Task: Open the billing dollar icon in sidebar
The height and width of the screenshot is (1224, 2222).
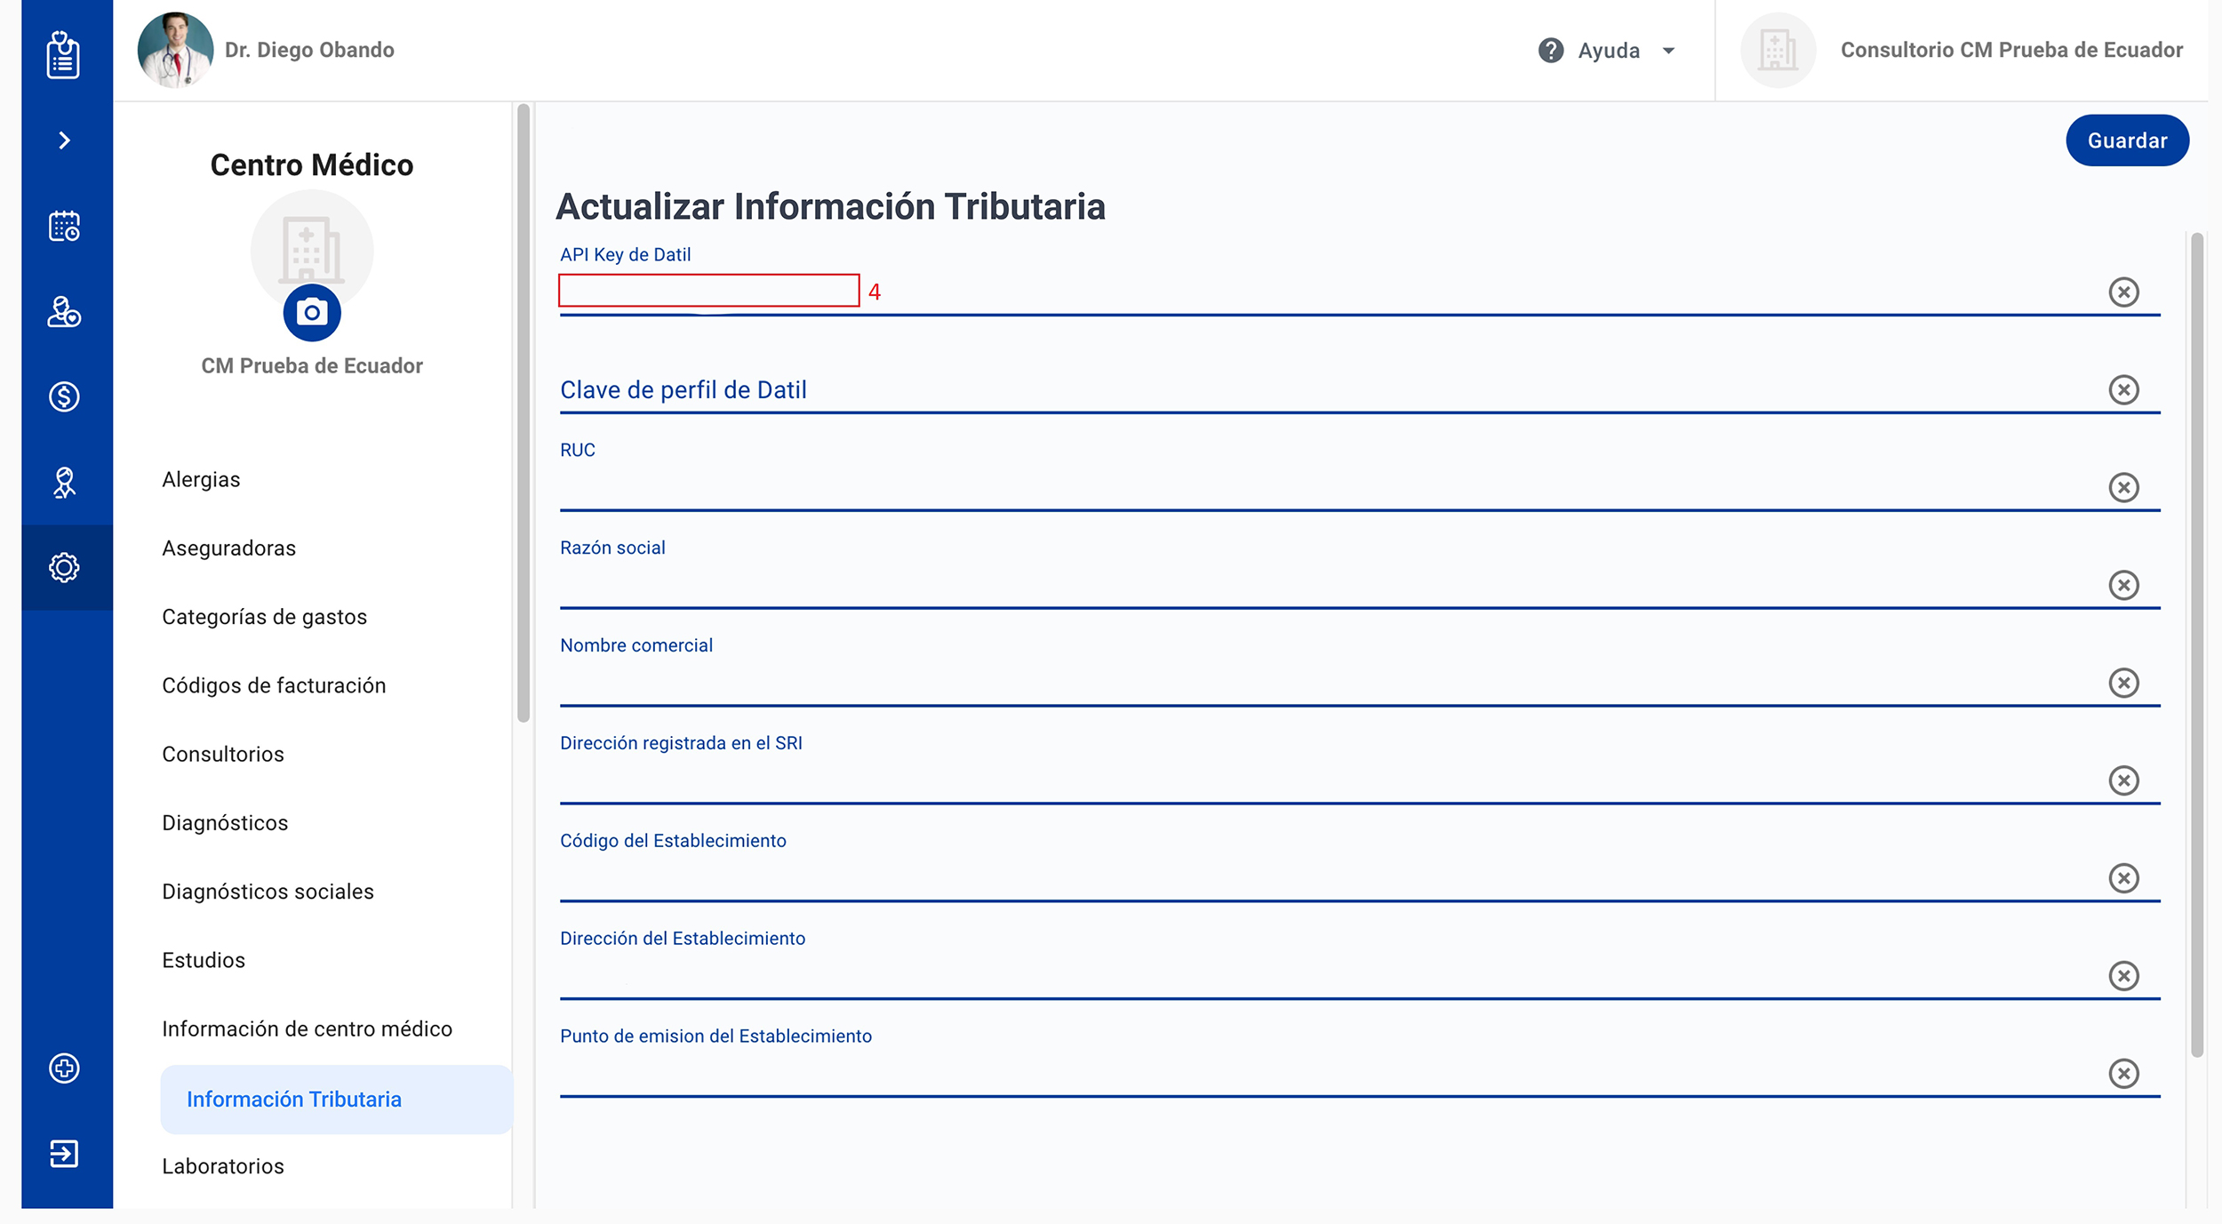Action: 64,396
